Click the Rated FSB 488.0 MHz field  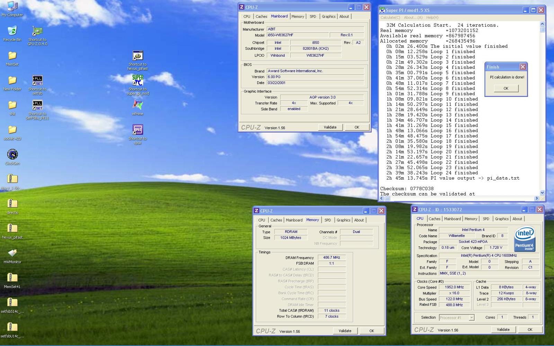click(x=454, y=305)
